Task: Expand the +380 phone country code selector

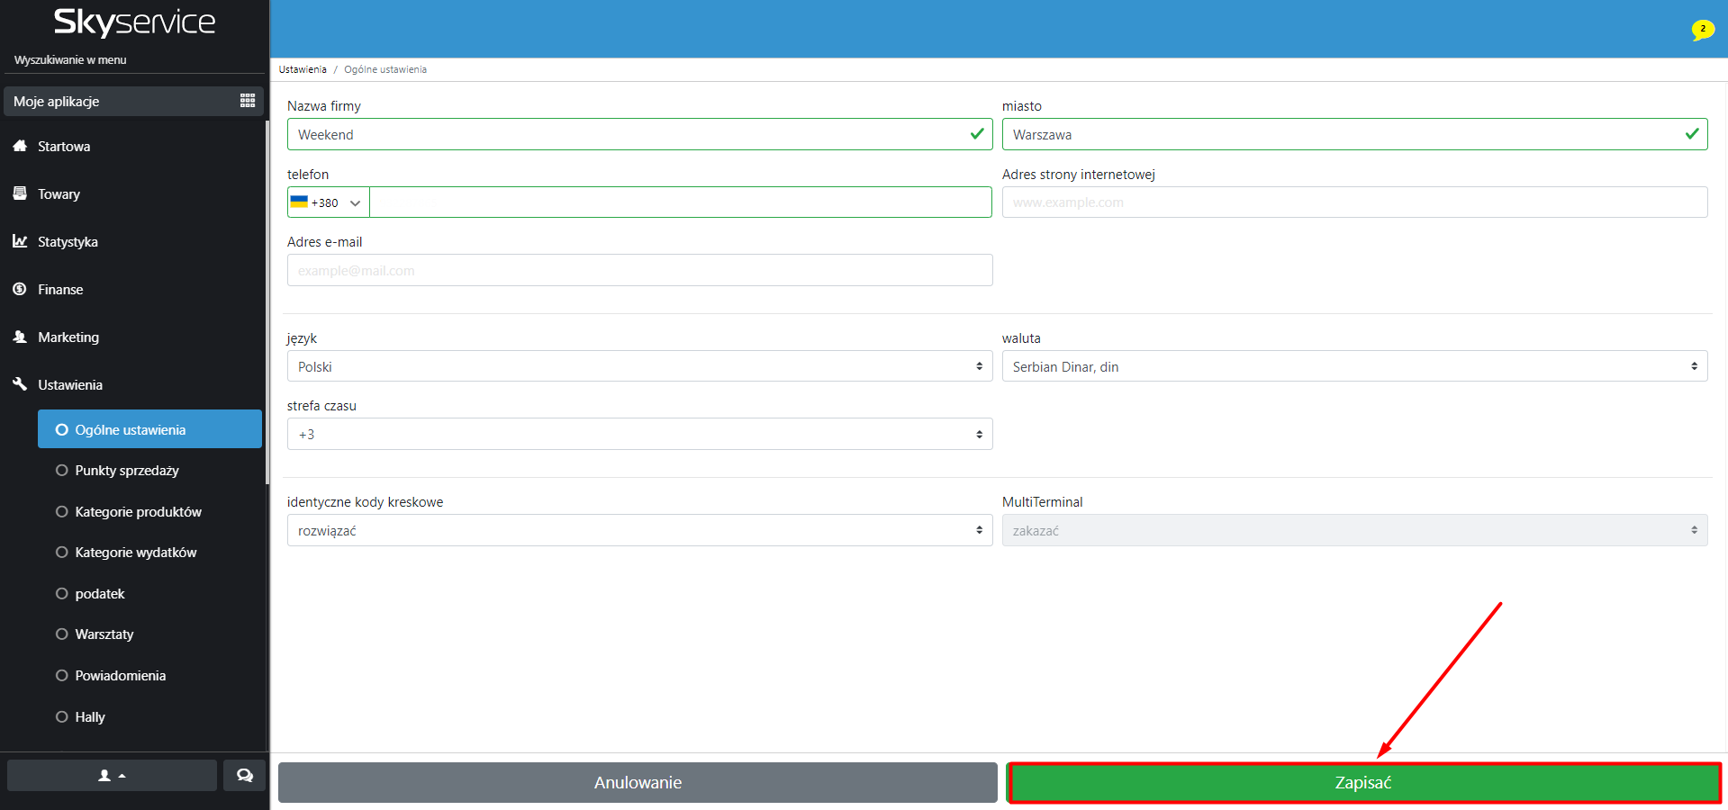Action: [328, 202]
